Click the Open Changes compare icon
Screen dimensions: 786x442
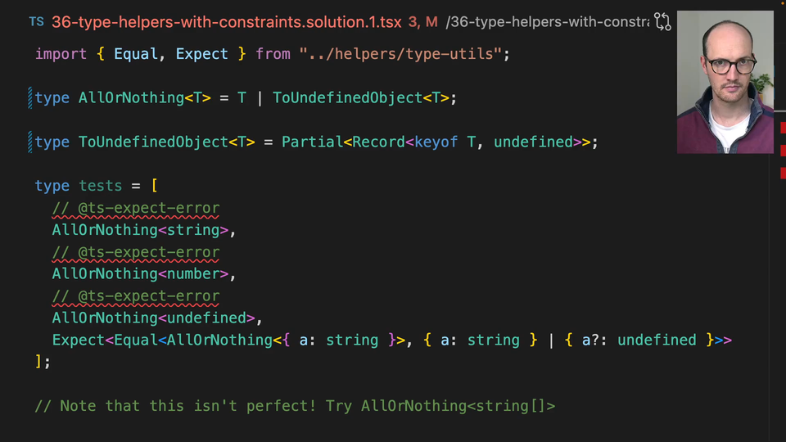[662, 22]
